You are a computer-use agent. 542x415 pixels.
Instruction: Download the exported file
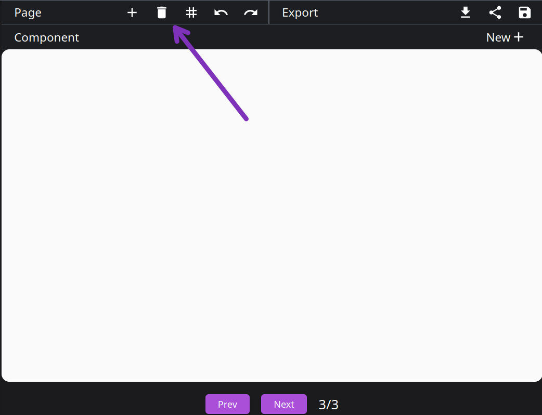tap(465, 12)
